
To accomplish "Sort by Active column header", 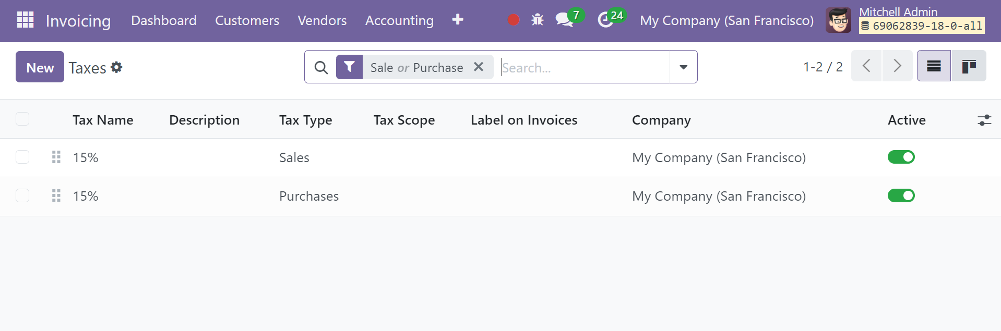I will [x=907, y=120].
